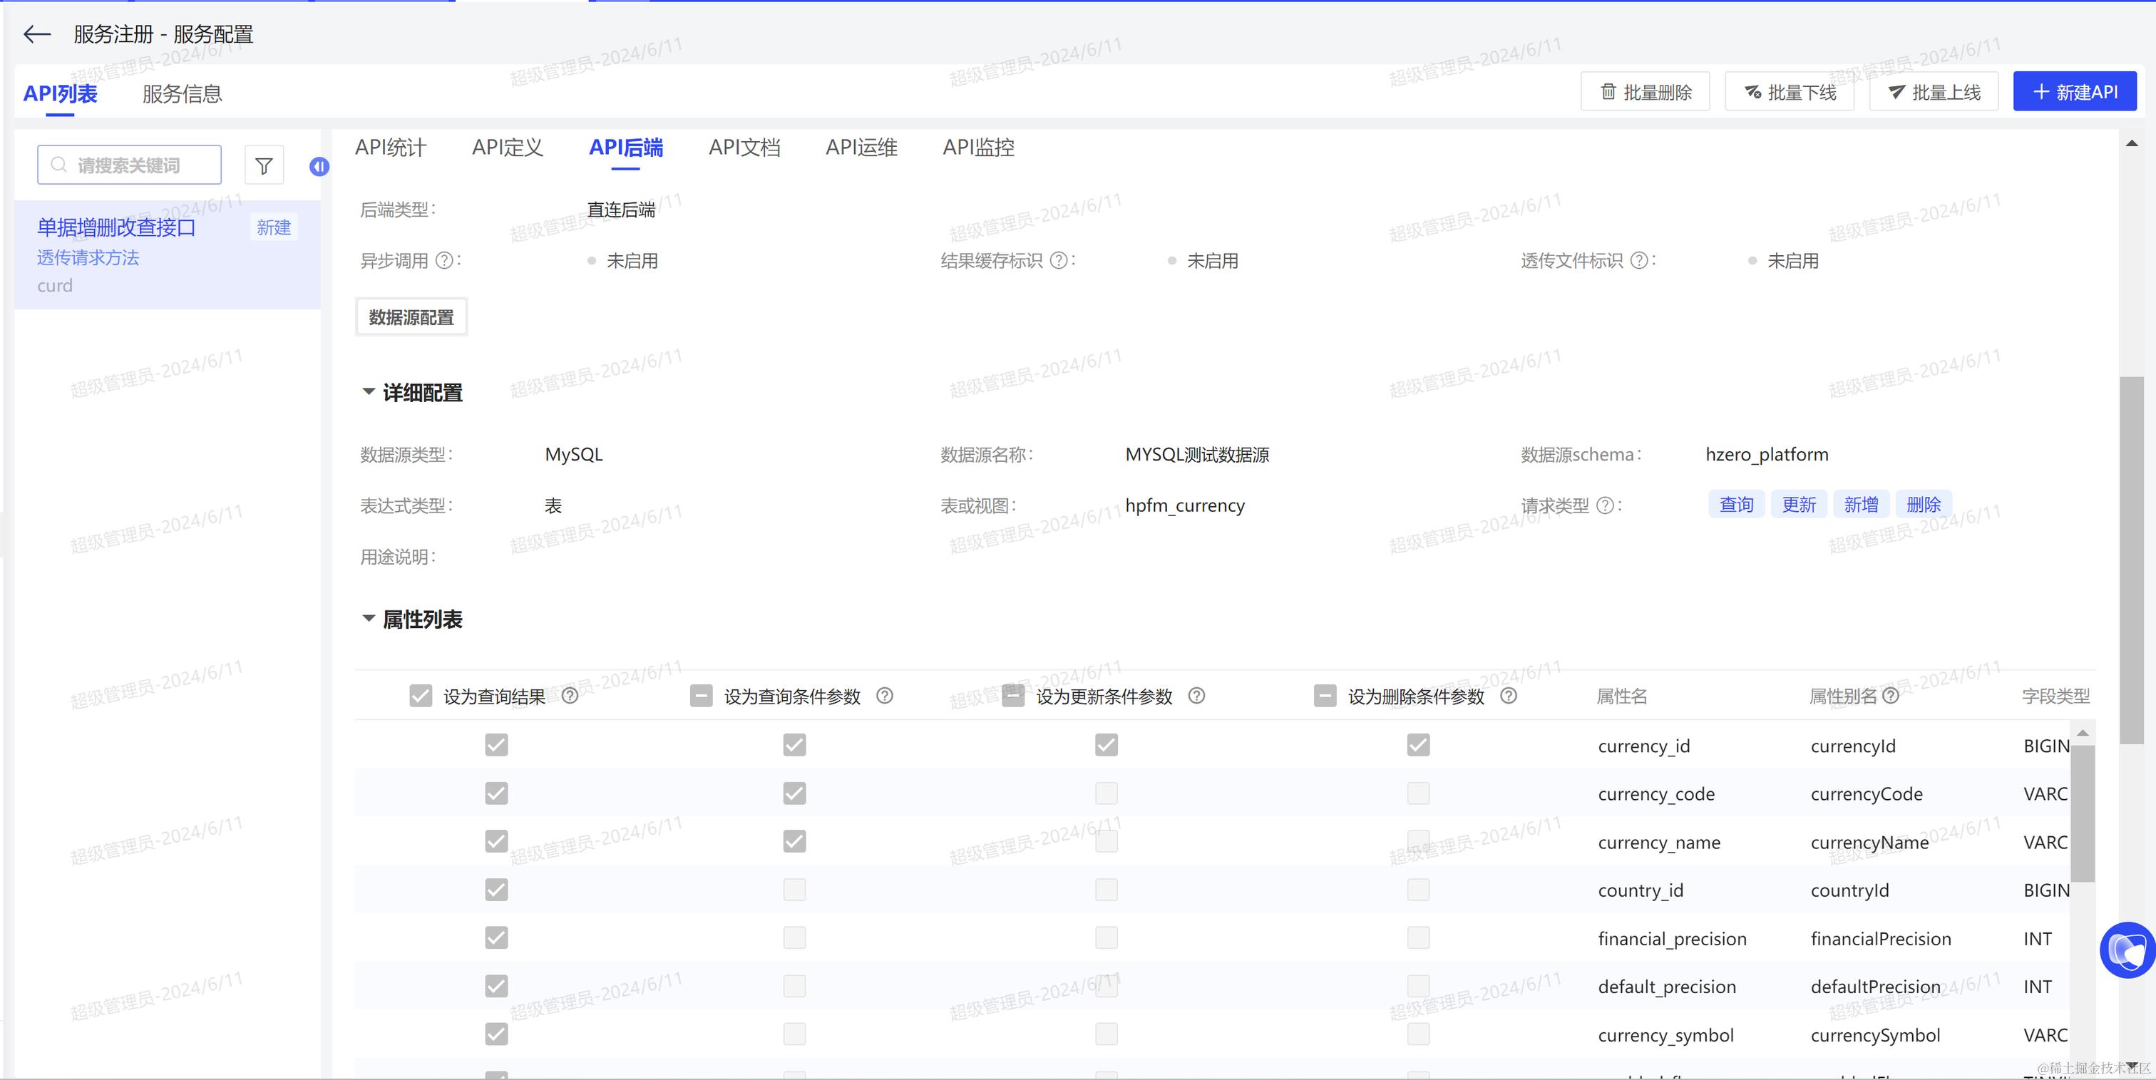
Task: Select the API列表 tab
Action: coord(61,93)
